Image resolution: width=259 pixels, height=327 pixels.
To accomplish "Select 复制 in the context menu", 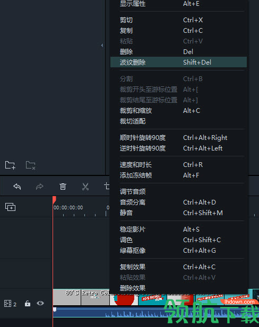I will (x=178, y=31).
